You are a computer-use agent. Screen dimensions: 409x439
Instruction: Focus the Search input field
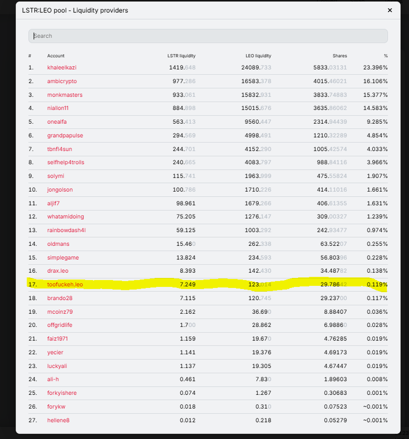(208, 36)
